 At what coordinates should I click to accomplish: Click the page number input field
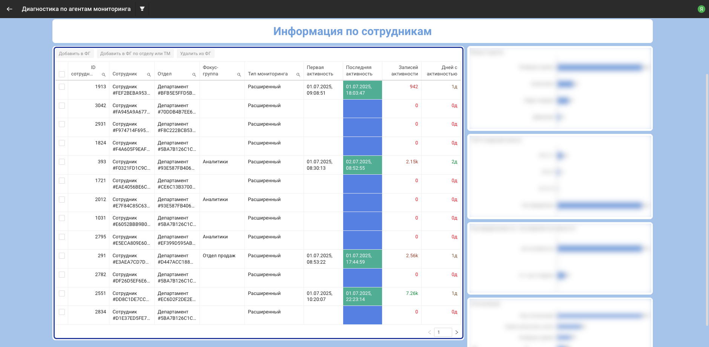443,332
